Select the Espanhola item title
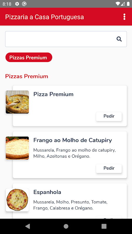 [47, 192]
